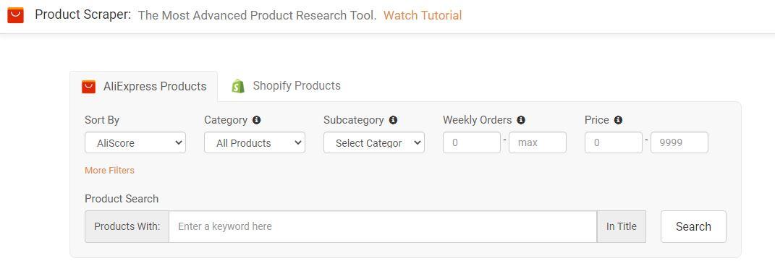This screenshot has height=261, width=775.
Task: Expand the Category All Products dropdown
Action: point(255,142)
